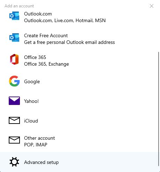Click the Outlook.com account icon
160x172 pixels.
pos(14,16)
